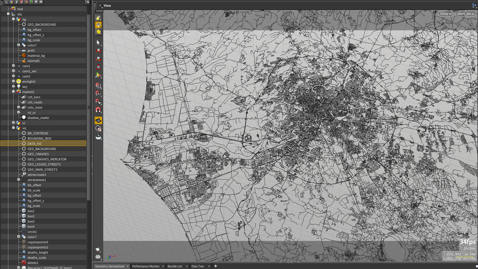Open the Persp viewport dropdown
478x269 pixels.
click(x=446, y=14)
